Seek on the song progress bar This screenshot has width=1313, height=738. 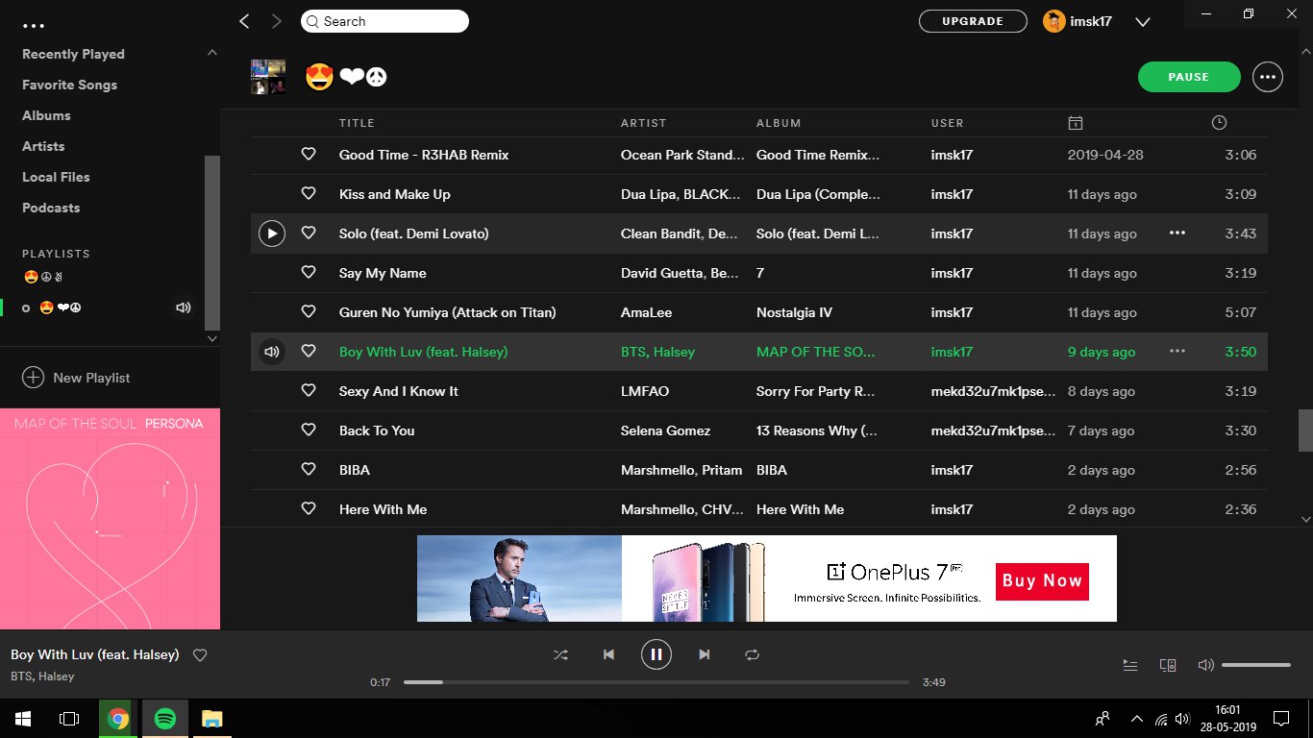coord(656,682)
